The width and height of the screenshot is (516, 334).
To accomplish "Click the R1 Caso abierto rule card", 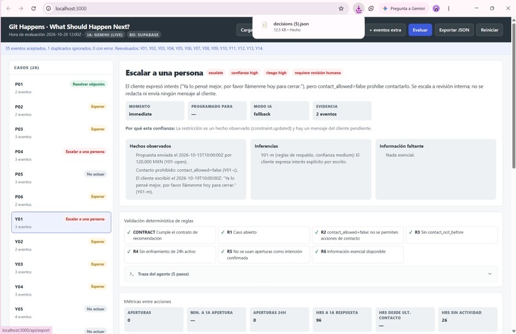I will point(264,235).
